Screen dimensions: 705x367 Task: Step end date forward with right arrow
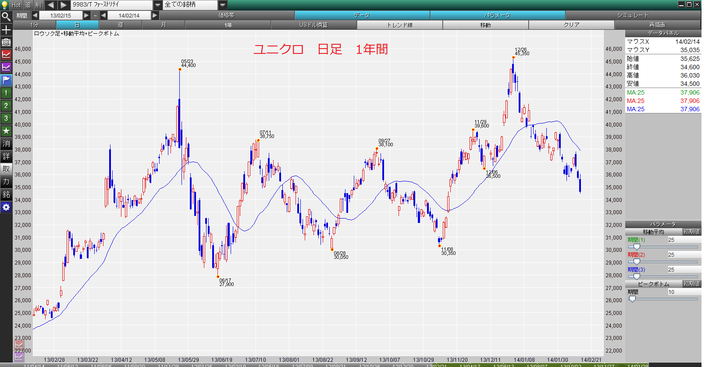pyautogui.click(x=155, y=15)
